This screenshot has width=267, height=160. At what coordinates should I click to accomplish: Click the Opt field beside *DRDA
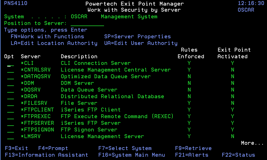pyautogui.click(x=11, y=96)
